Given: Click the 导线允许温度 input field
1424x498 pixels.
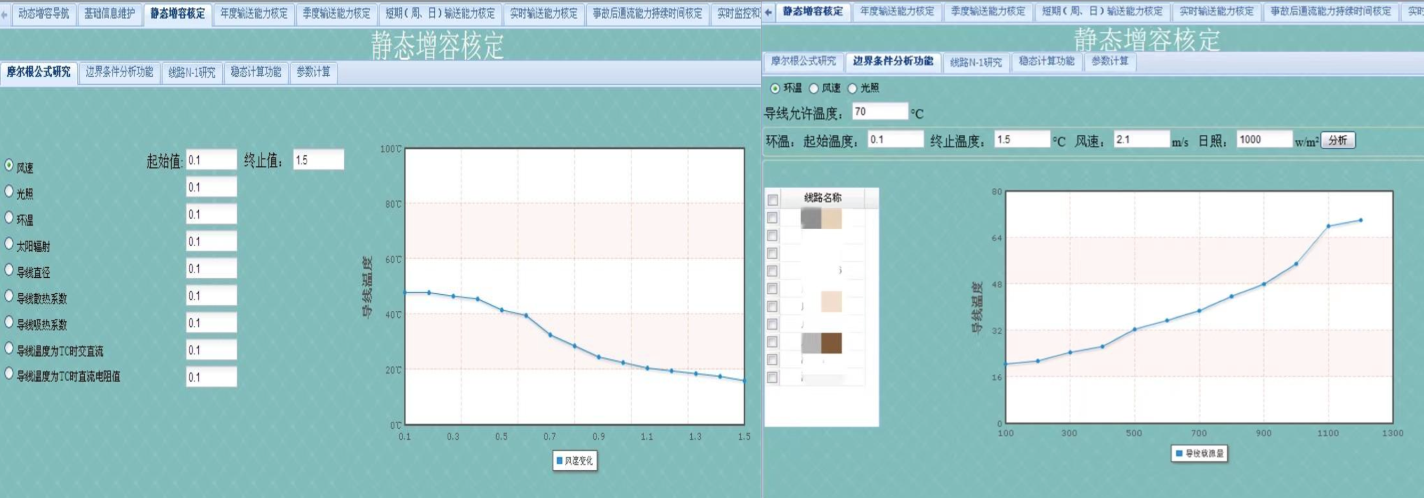Looking at the screenshot, I should pos(879,112).
